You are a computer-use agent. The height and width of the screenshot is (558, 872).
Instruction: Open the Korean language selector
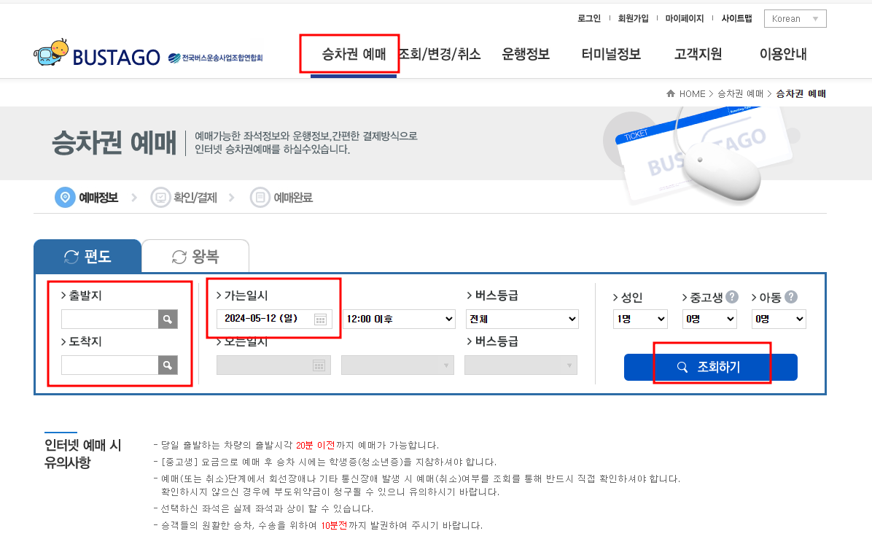795,18
